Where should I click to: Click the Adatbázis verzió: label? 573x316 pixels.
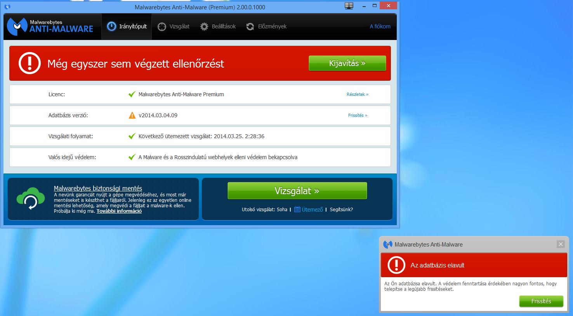coord(68,115)
